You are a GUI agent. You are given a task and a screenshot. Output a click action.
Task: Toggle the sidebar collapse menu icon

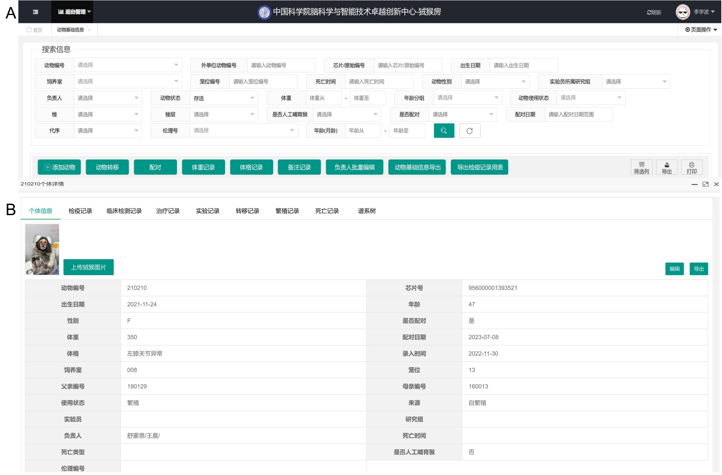coord(35,12)
